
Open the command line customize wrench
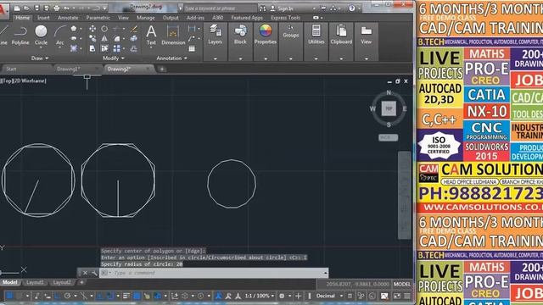94,273
